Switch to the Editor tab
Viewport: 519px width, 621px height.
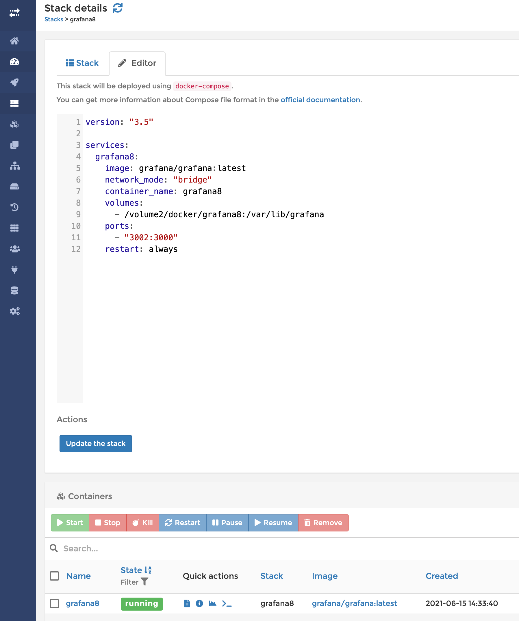137,63
